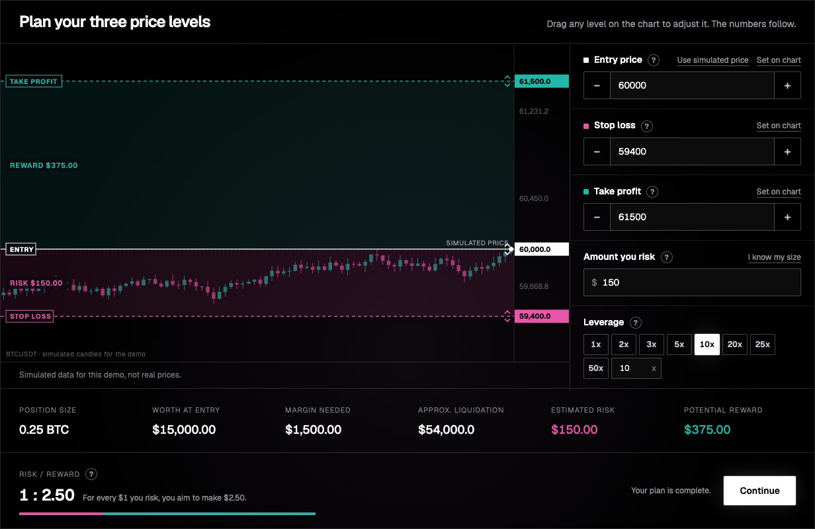Select 3x leverage

click(x=652, y=345)
